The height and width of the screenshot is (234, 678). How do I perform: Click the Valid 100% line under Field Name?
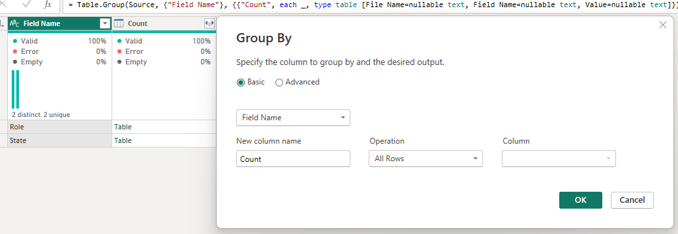59,42
